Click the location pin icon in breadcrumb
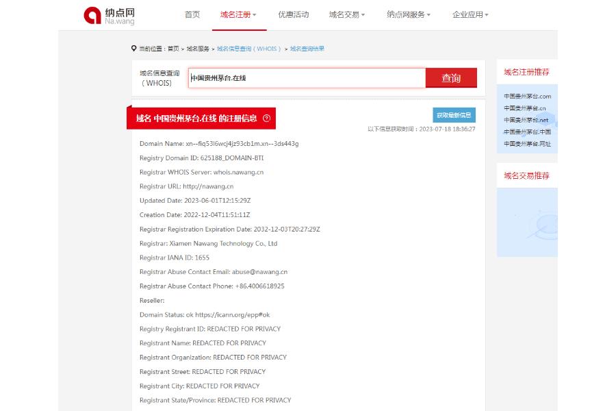 tap(133, 49)
